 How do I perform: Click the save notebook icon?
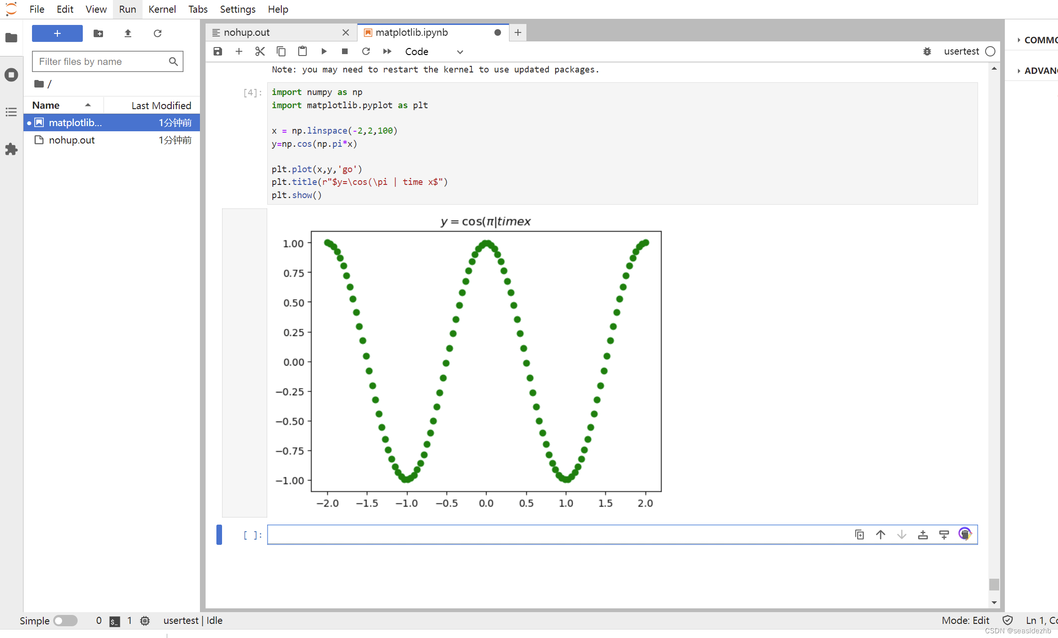(x=218, y=51)
